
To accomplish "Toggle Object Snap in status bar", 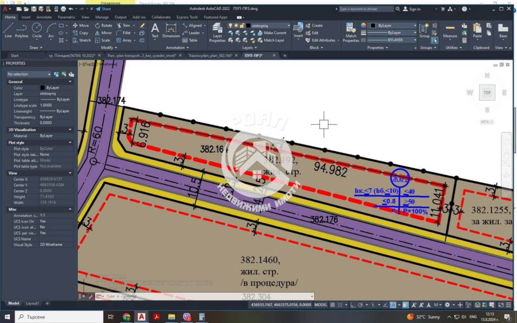I will (393, 305).
